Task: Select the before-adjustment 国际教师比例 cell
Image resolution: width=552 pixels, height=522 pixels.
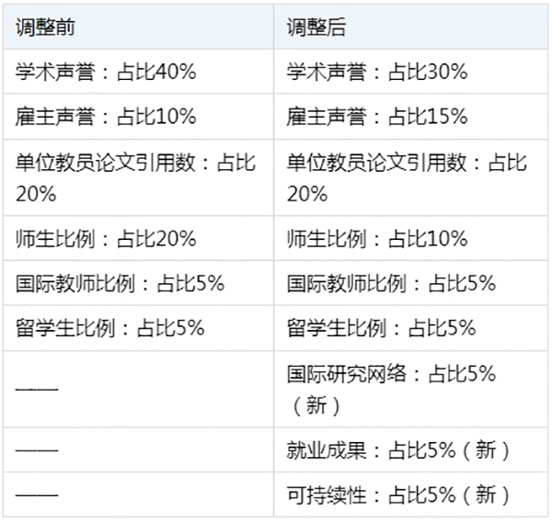Action: [138, 283]
